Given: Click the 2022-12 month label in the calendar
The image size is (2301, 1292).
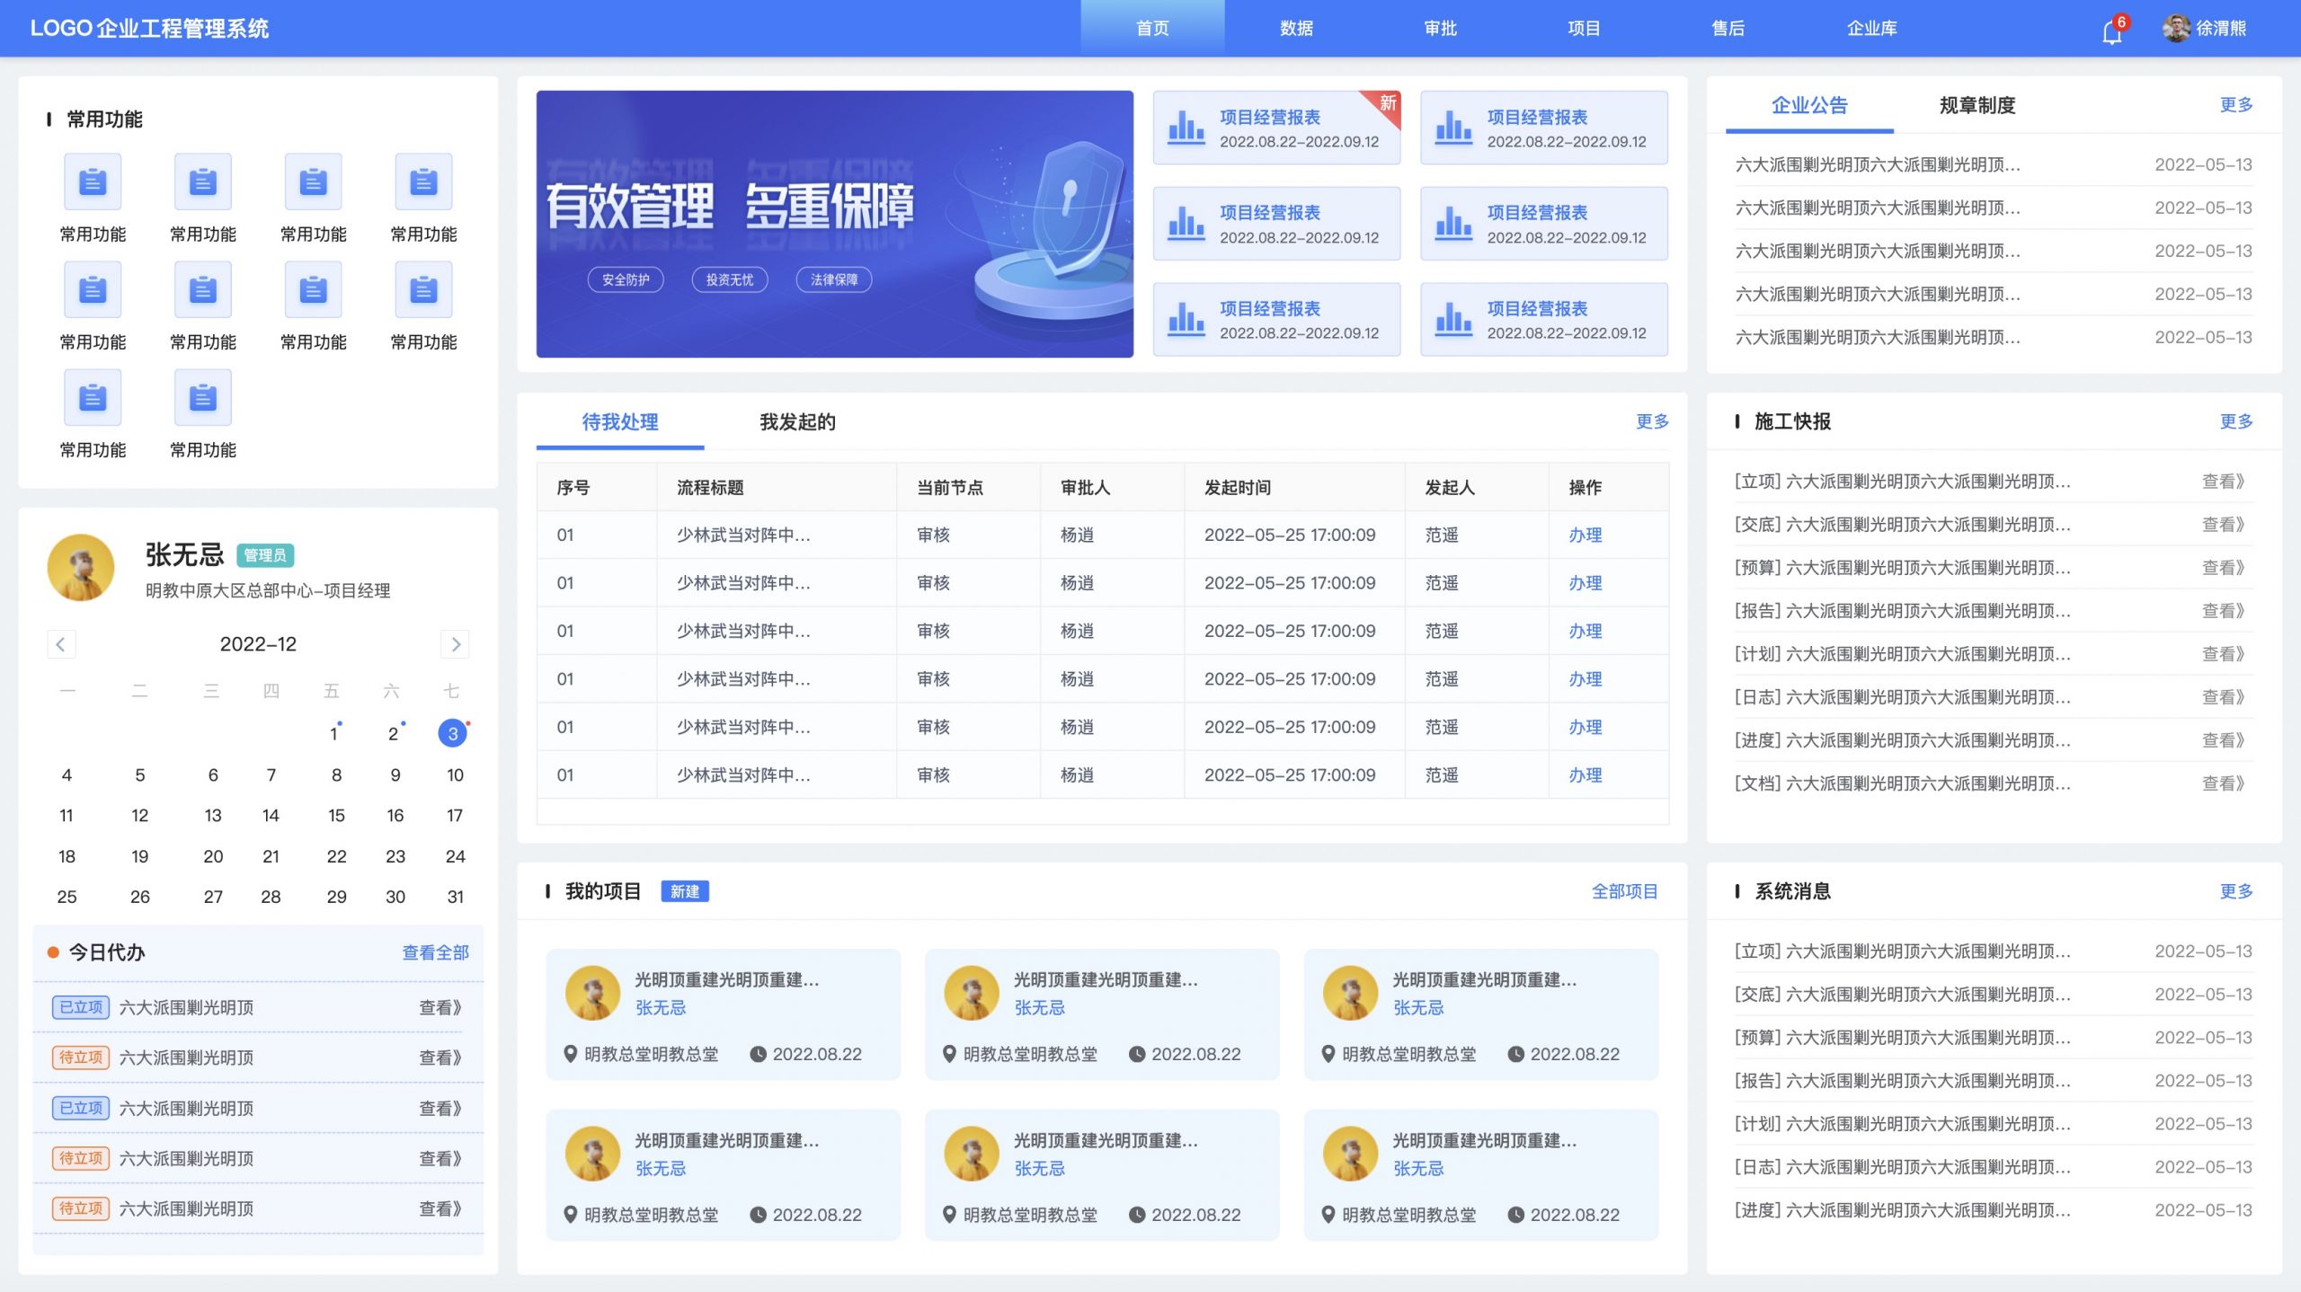Looking at the screenshot, I should coord(258,644).
